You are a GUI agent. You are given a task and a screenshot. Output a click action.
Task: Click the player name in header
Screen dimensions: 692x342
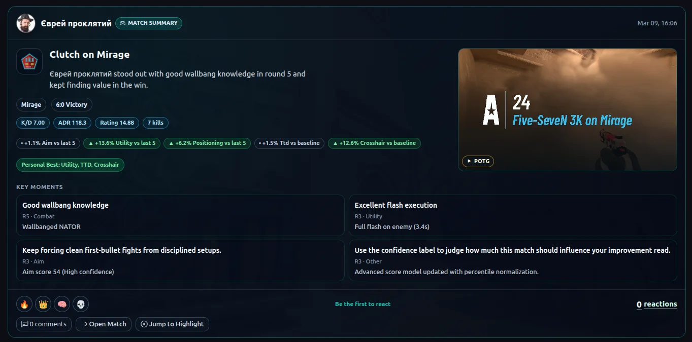coord(76,23)
